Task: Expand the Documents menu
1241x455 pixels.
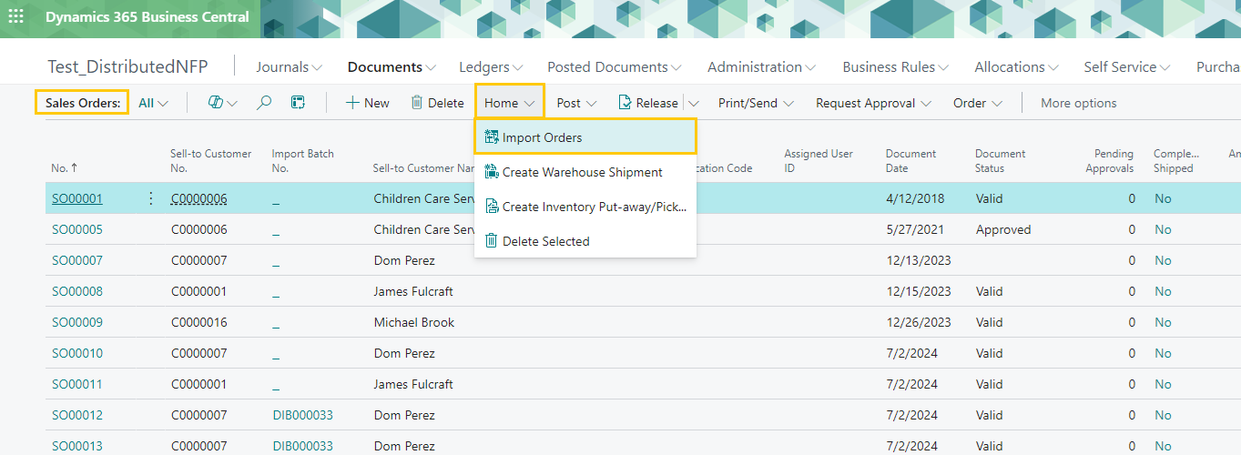Action: pyautogui.click(x=392, y=67)
